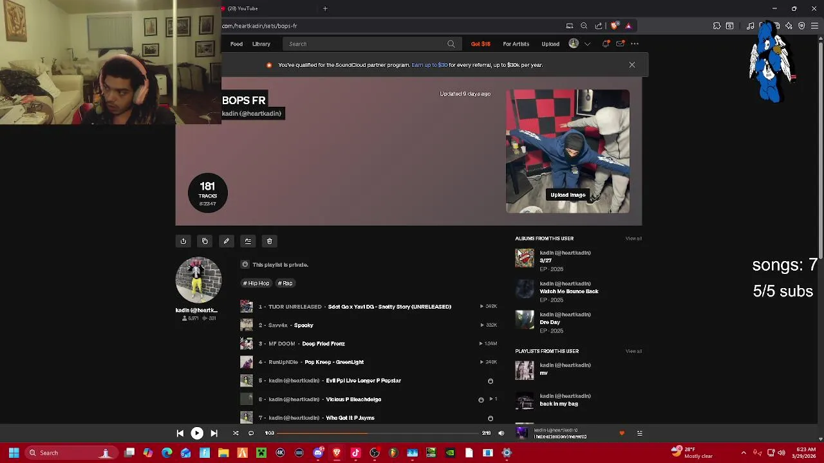Share the BOPS FR playlist
The image size is (824, 463).
point(183,241)
